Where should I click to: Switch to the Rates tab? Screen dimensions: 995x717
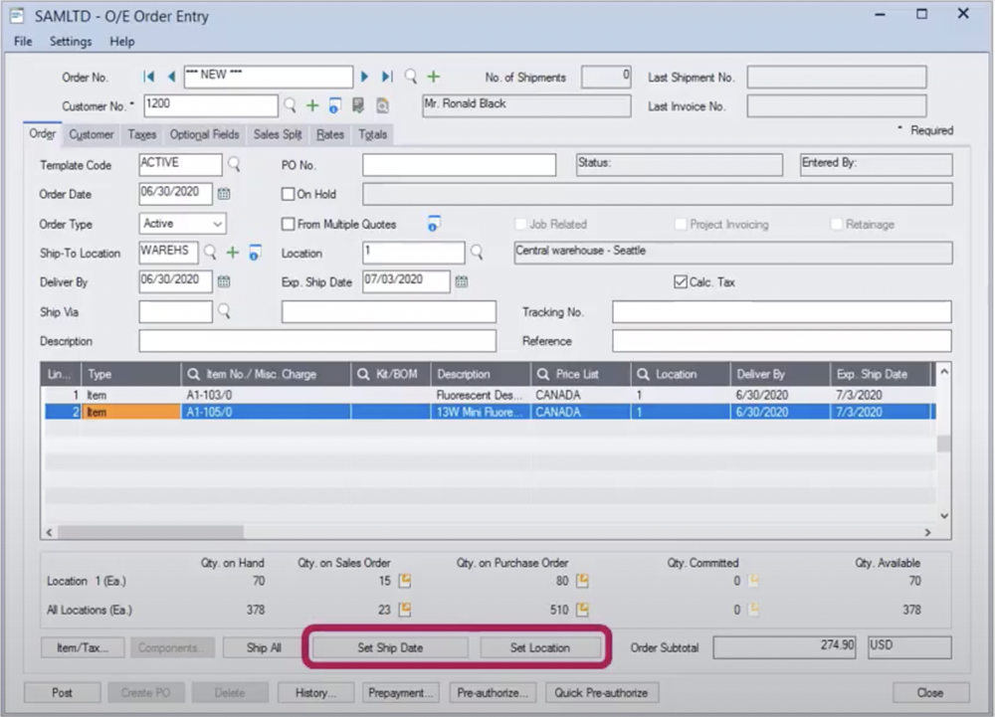[x=330, y=134]
